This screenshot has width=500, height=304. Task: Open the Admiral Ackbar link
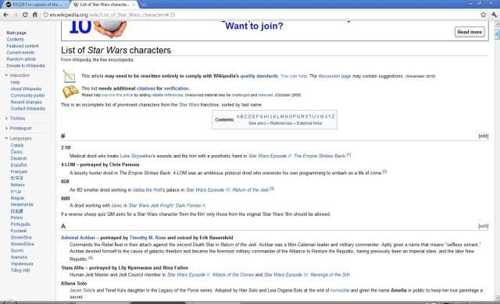tap(78, 238)
